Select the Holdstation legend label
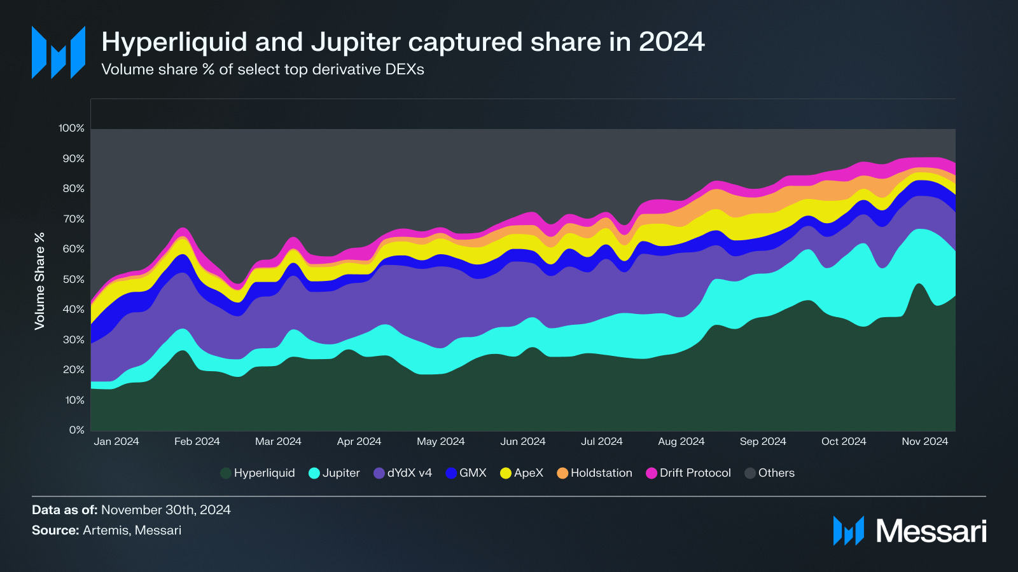The width and height of the screenshot is (1018, 572). point(601,473)
